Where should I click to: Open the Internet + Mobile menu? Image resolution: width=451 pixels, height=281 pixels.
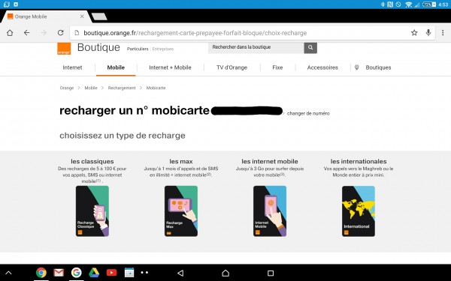tap(170, 67)
